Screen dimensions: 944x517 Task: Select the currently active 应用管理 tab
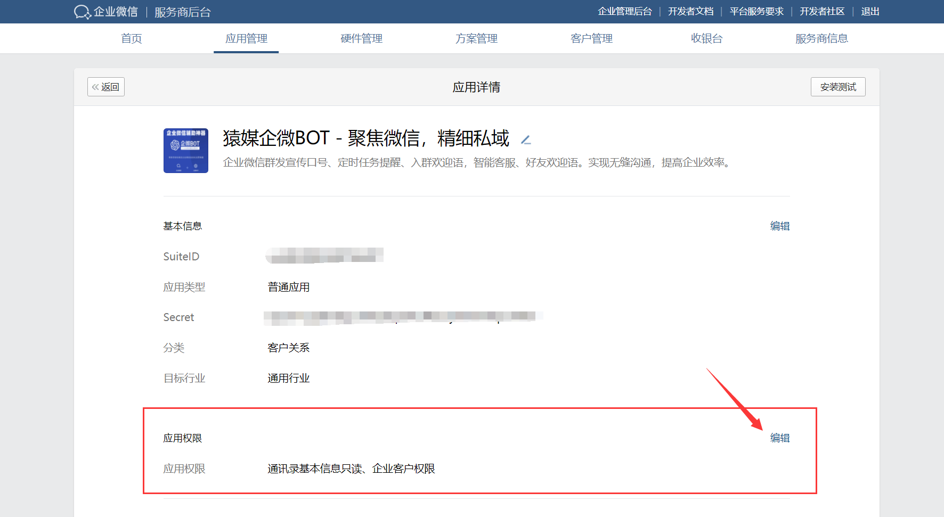pyautogui.click(x=246, y=38)
